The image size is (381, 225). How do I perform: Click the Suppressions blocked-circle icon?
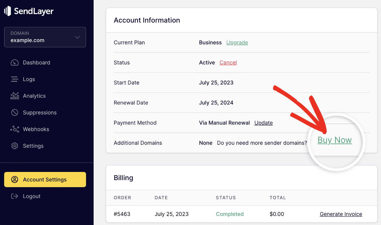(x=14, y=113)
